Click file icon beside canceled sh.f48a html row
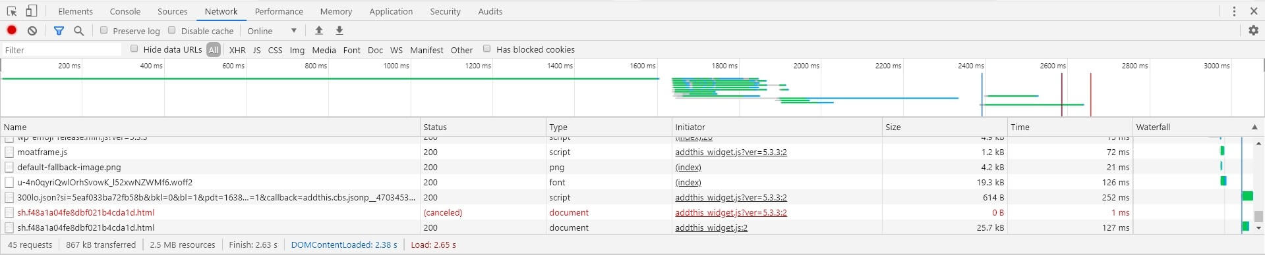This screenshot has width=1265, height=255. coord(9,212)
